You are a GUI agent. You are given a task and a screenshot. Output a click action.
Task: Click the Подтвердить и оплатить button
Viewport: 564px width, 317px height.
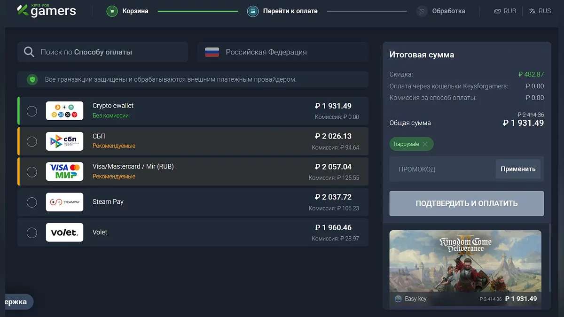tap(466, 203)
